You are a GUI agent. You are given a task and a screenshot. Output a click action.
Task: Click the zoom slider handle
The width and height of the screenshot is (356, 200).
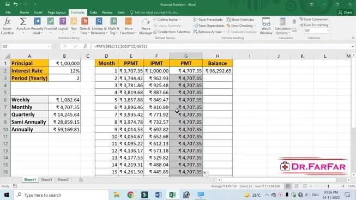pos(328,186)
